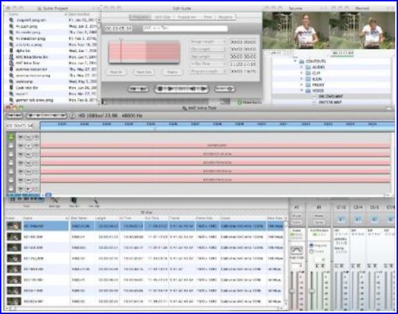The height and width of the screenshot is (314, 398).
Task: Click the second clip thumbnail in the file list
Action: (x=14, y=237)
